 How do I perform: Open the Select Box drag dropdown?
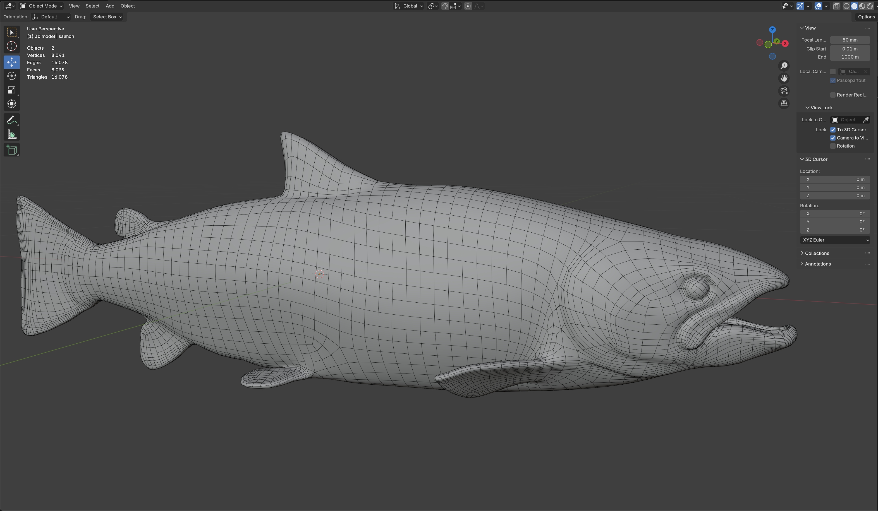[x=107, y=17]
